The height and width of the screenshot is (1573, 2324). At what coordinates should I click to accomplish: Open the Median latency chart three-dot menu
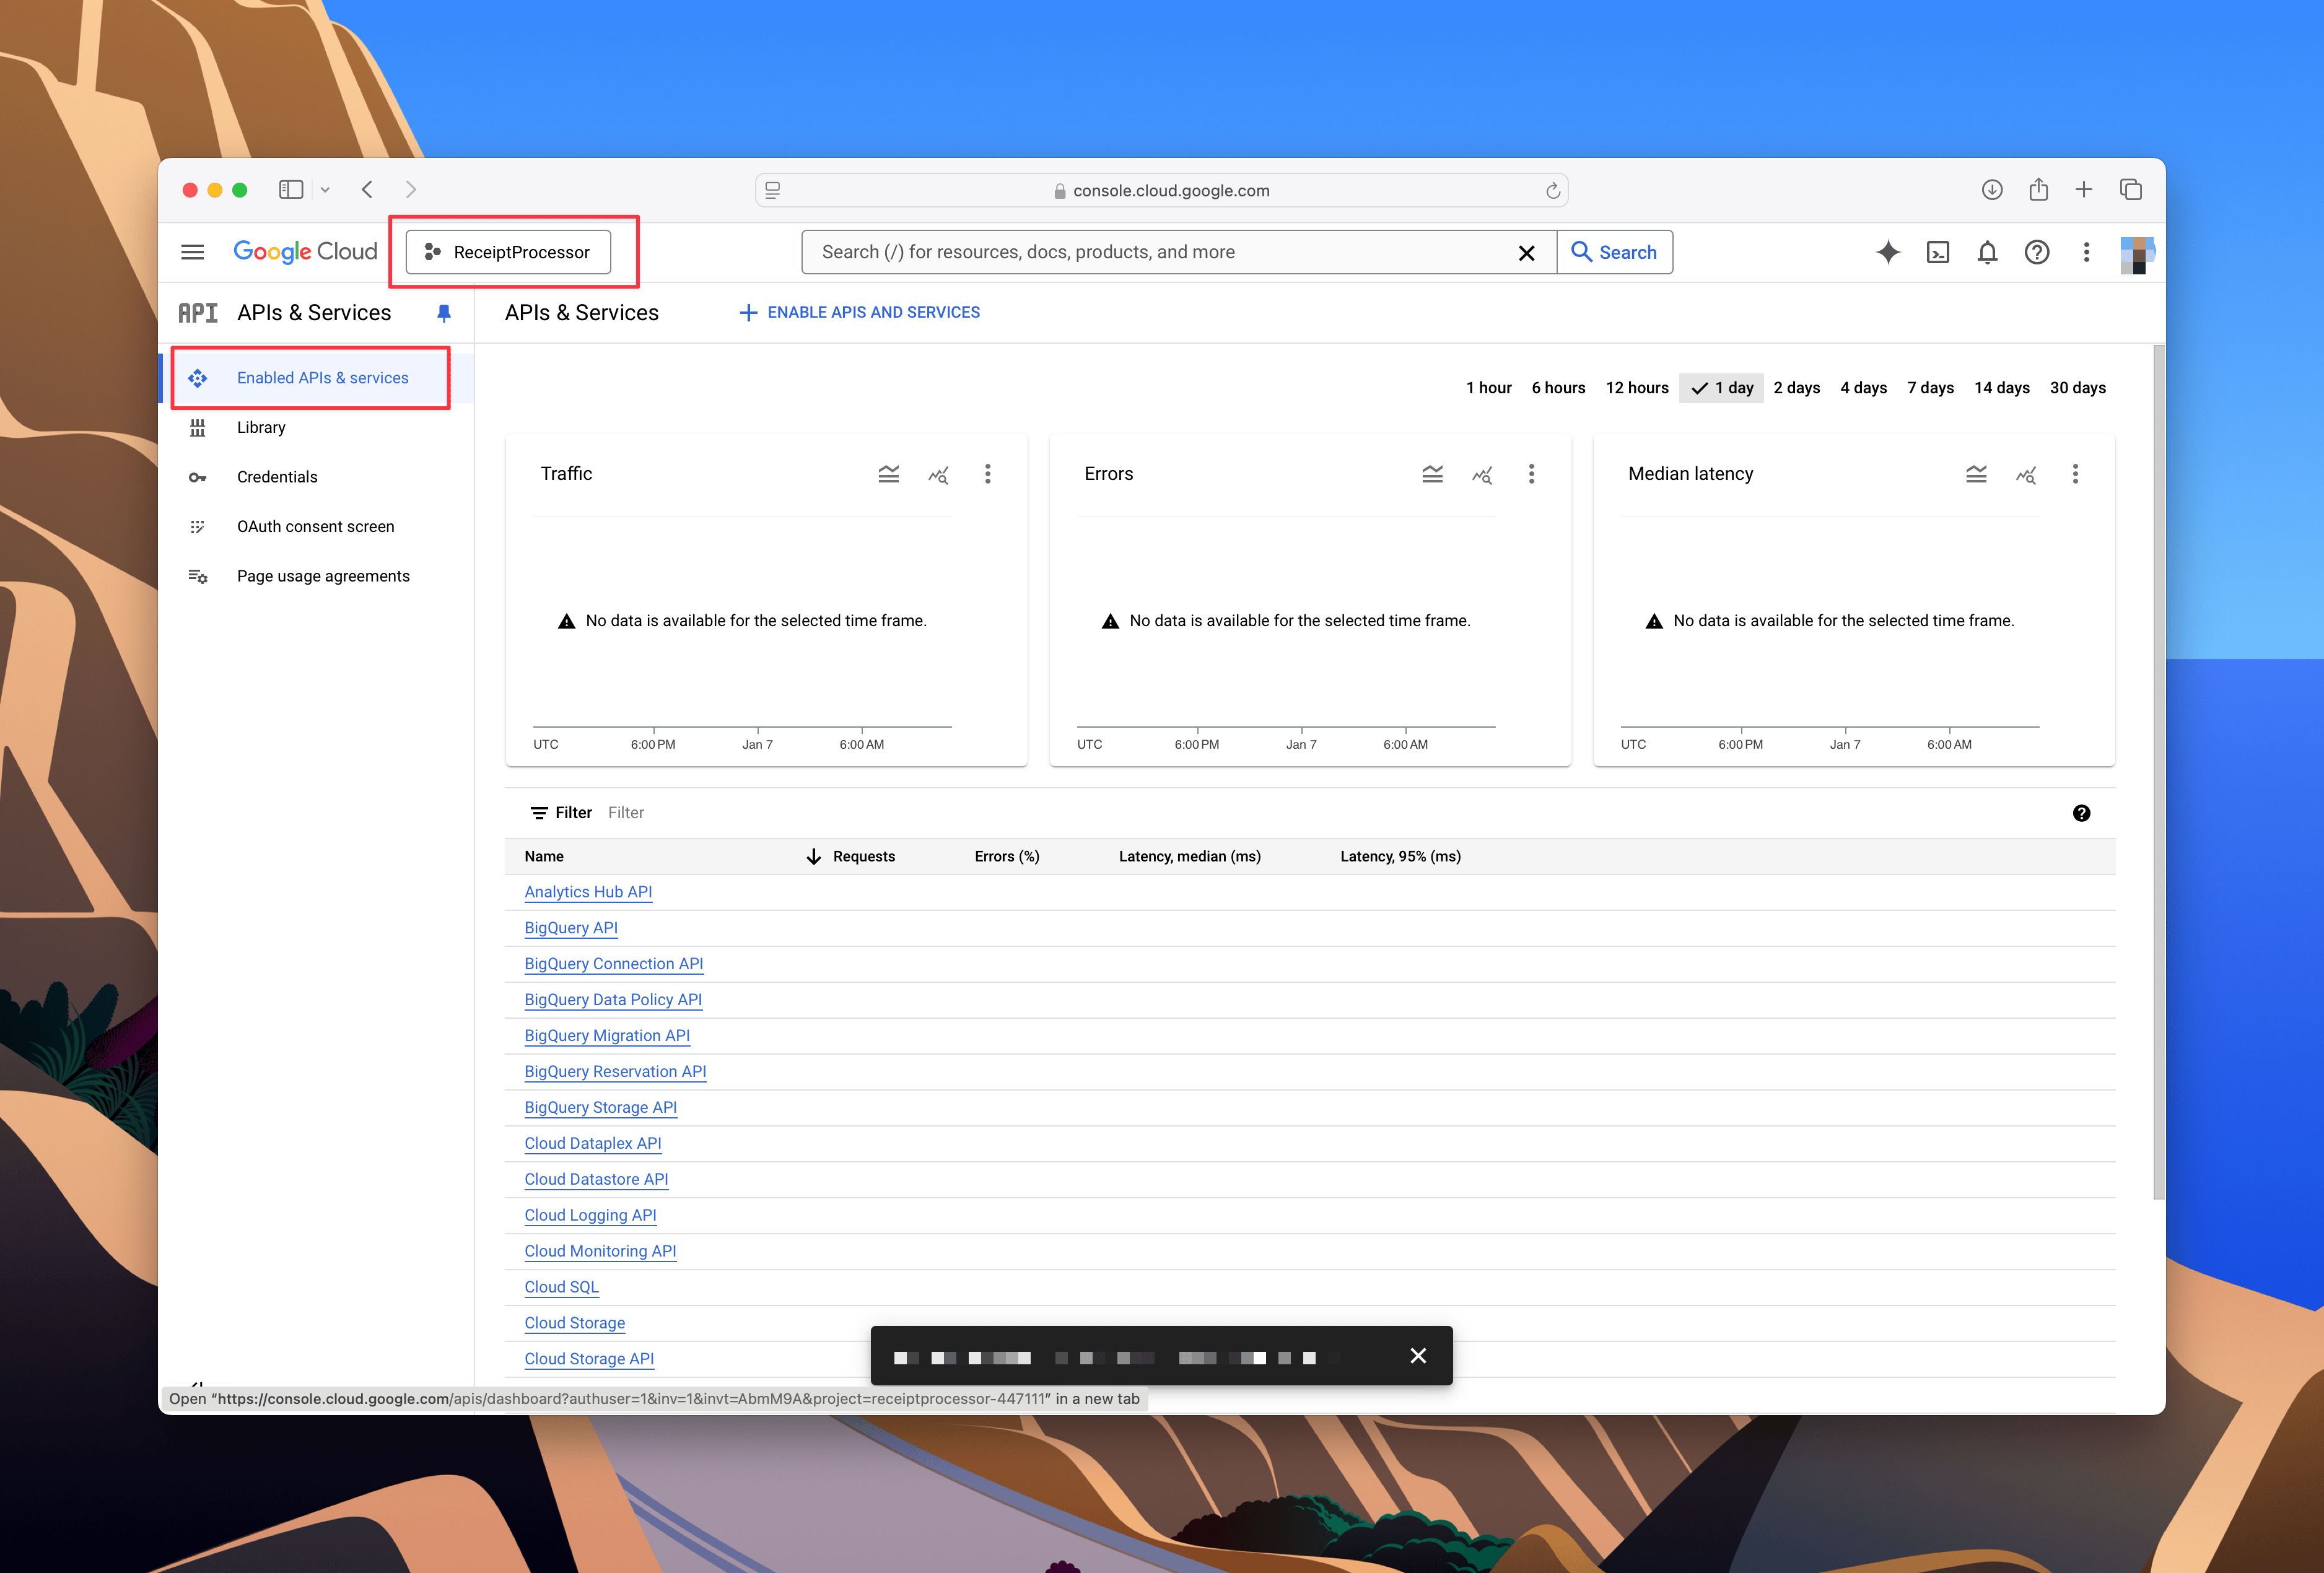[x=2075, y=474]
